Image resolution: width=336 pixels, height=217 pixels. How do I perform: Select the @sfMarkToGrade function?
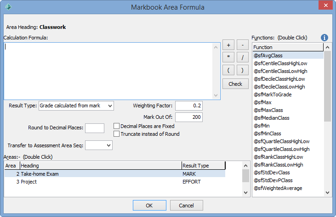click(x=288, y=95)
